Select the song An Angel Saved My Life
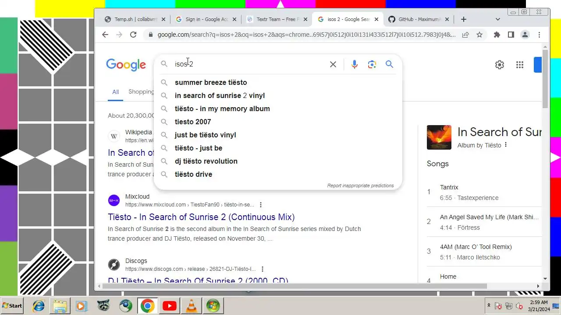 tap(484, 222)
